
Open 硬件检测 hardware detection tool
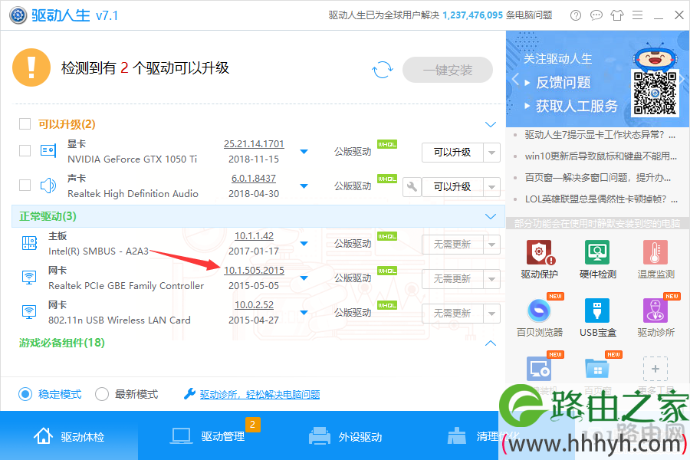point(597,259)
